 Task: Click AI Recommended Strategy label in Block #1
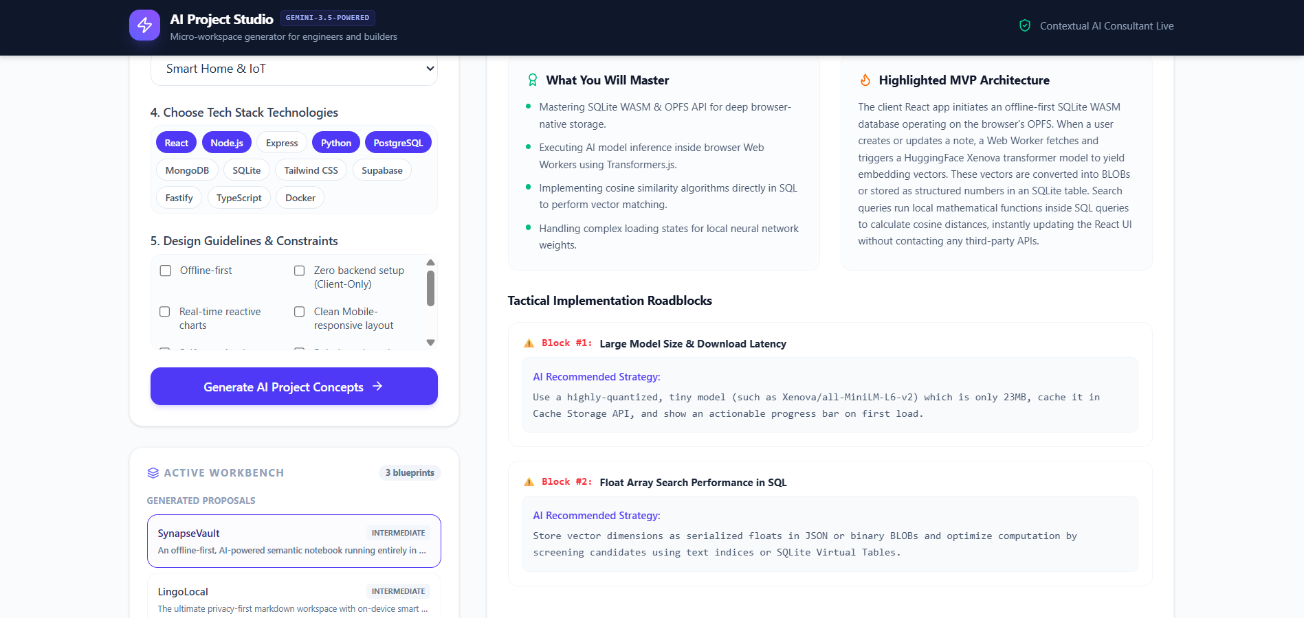597,377
